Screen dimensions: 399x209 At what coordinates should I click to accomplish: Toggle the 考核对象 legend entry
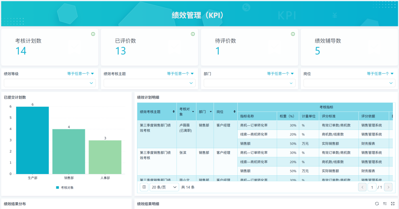click(65, 188)
